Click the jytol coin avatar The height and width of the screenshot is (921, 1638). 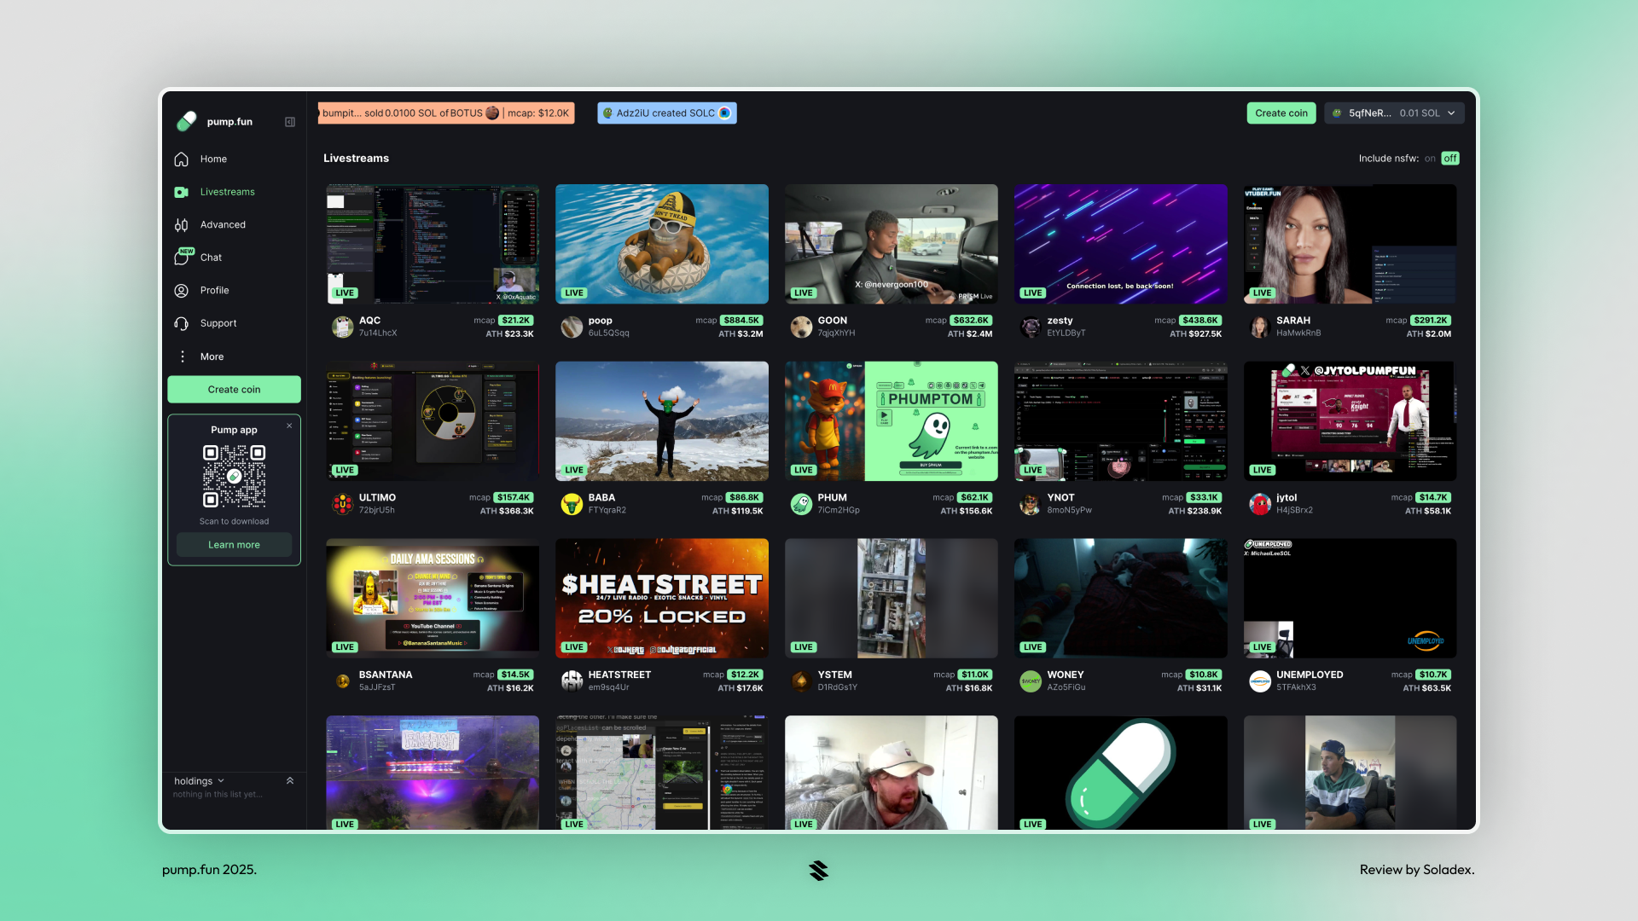(x=1260, y=504)
